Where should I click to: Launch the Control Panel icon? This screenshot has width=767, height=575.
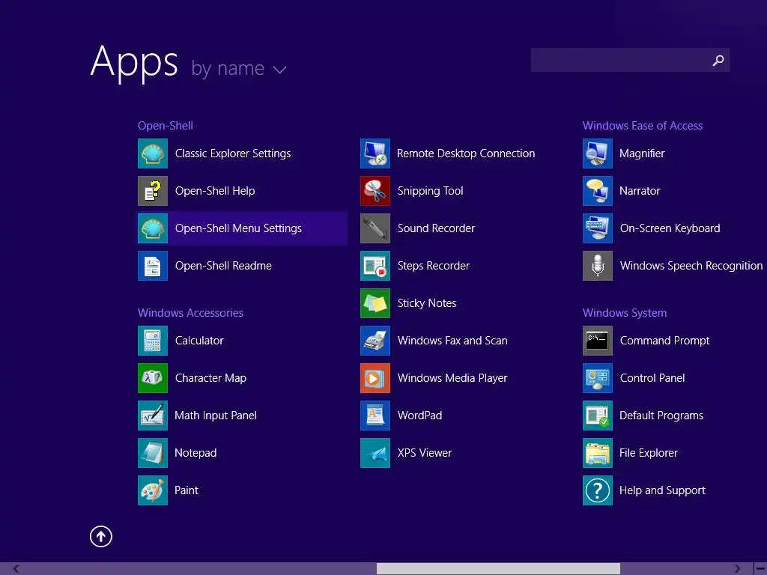[x=598, y=378]
